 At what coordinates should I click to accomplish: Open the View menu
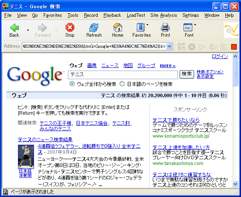22,15
